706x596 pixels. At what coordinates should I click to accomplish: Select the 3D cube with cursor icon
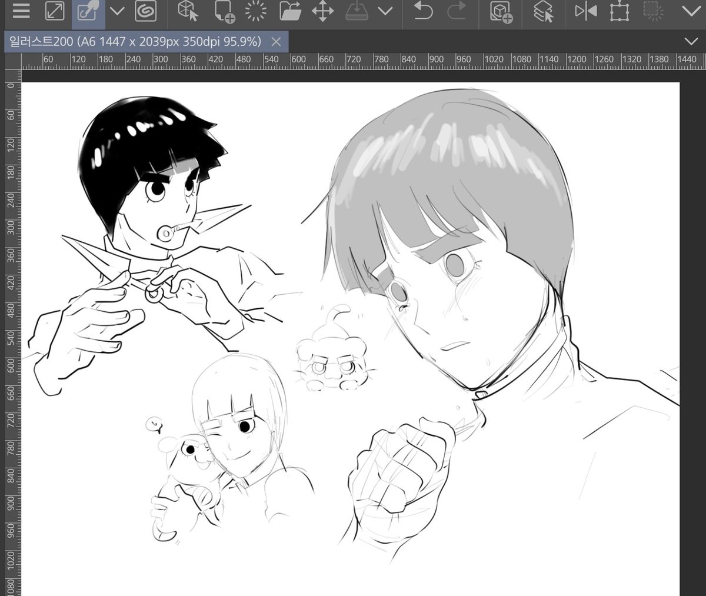point(189,11)
